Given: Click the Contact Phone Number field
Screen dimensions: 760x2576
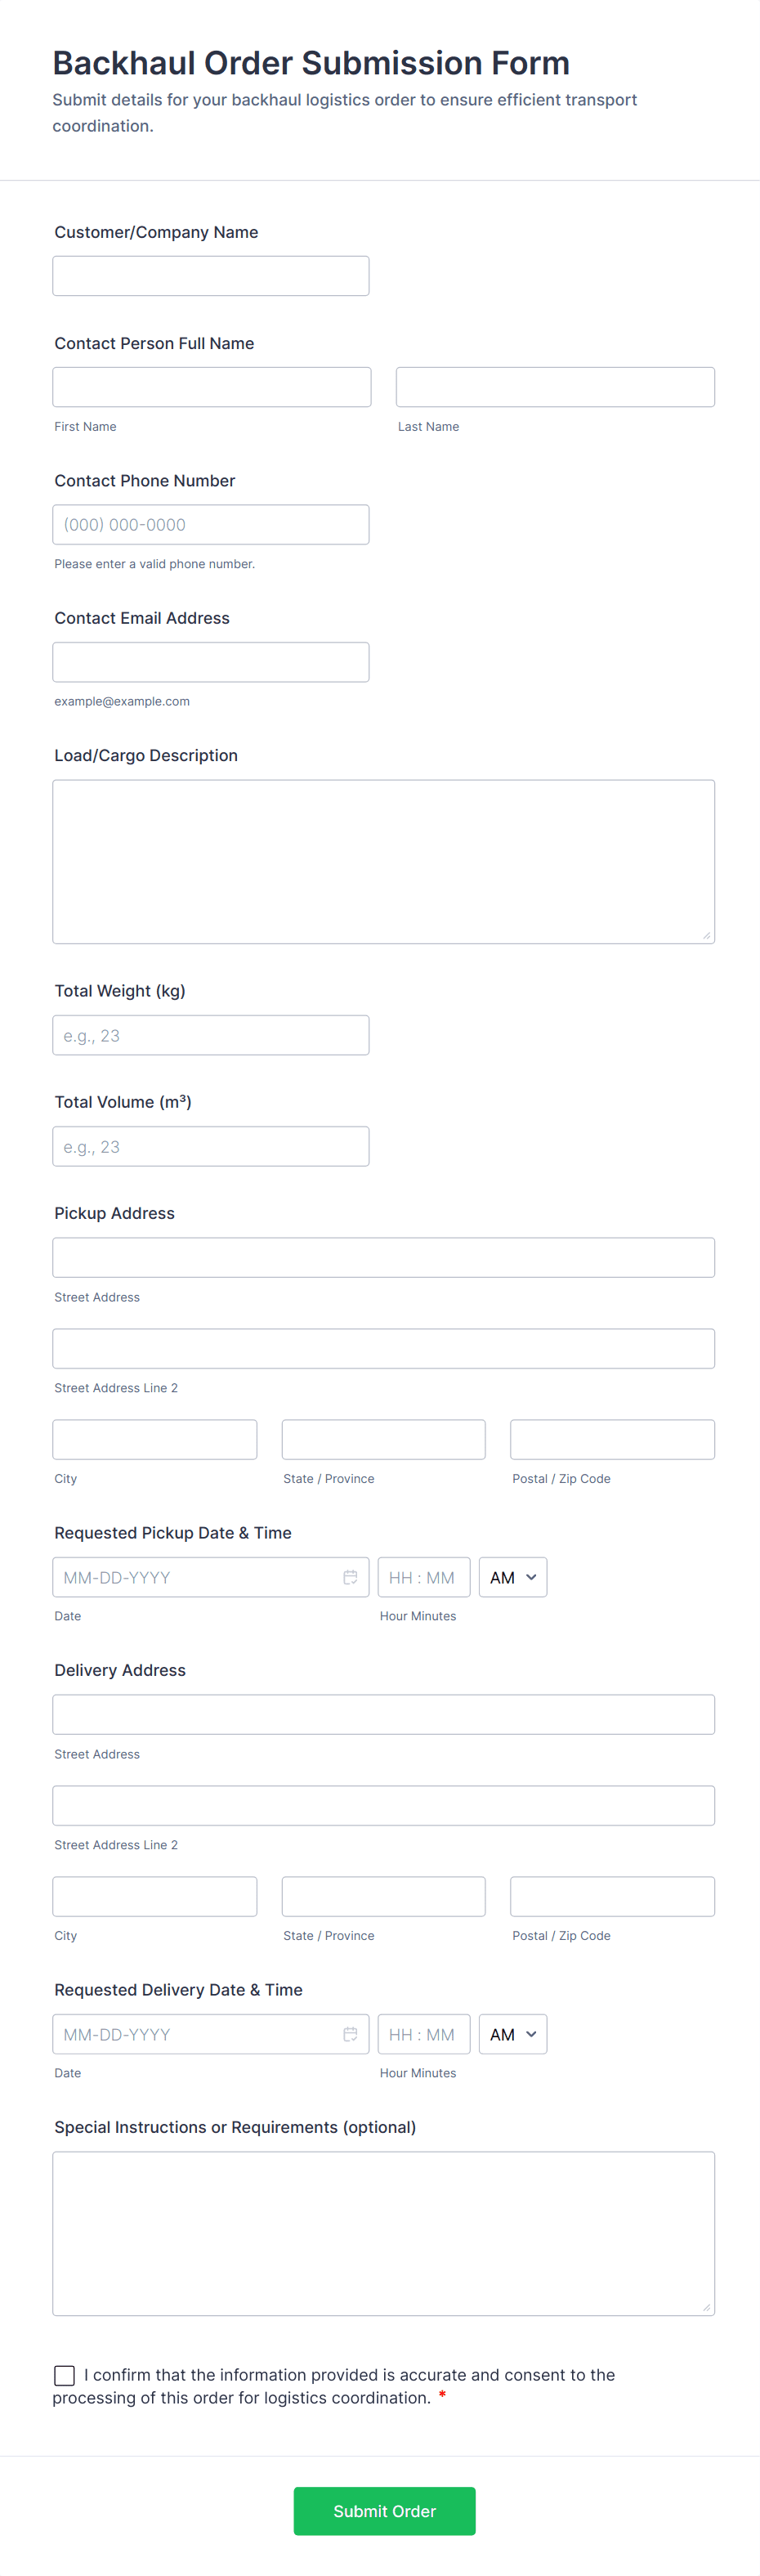Looking at the screenshot, I should point(210,523).
